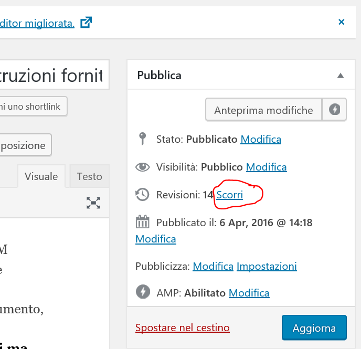
Task: Open Pubblicizza Modifica link
Action: tap(213, 266)
